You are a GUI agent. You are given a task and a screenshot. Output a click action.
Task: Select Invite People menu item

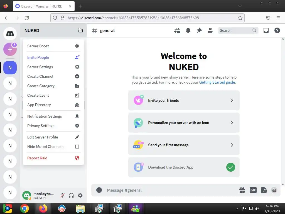(x=53, y=57)
